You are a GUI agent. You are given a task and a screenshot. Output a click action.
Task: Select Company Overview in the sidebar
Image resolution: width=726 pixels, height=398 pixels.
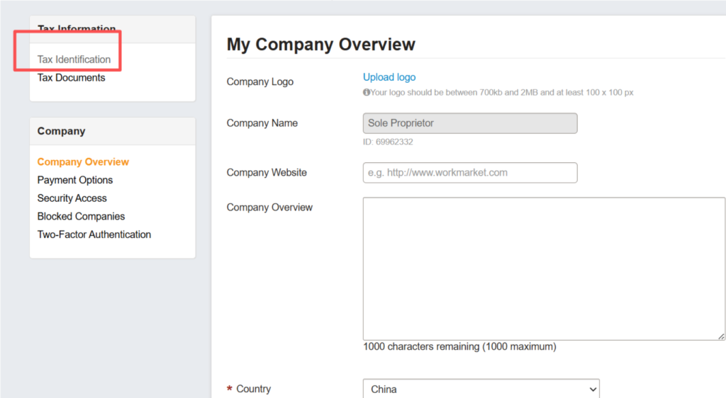pyautogui.click(x=83, y=162)
